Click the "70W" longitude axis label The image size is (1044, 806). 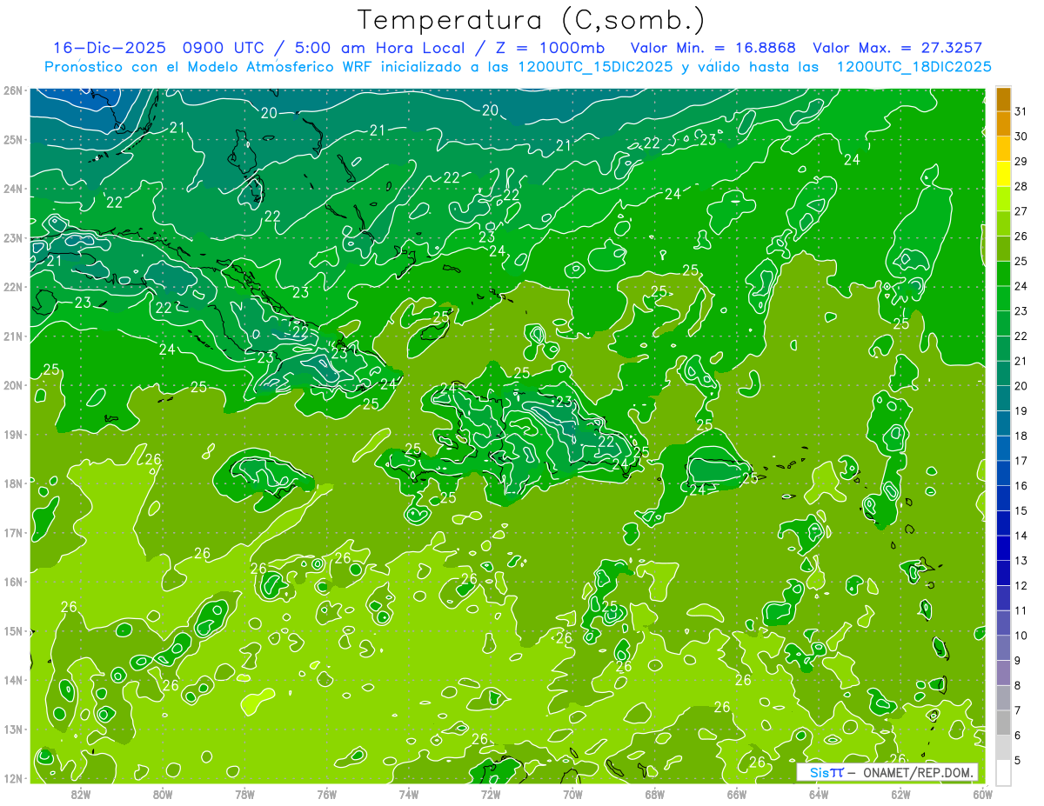pyautogui.click(x=572, y=794)
